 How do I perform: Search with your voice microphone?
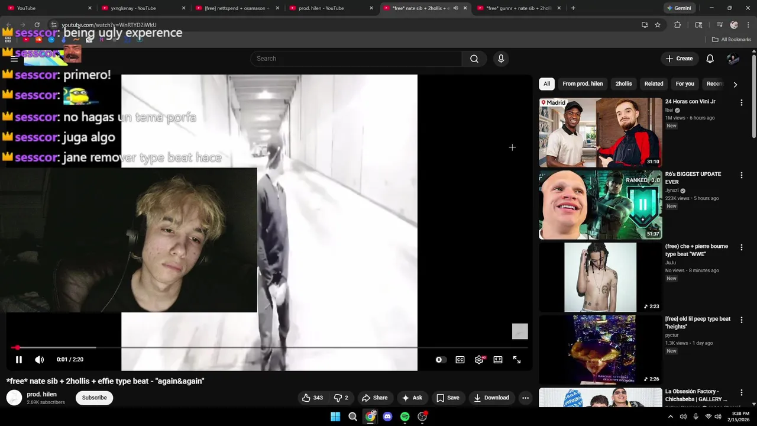pos(501,59)
